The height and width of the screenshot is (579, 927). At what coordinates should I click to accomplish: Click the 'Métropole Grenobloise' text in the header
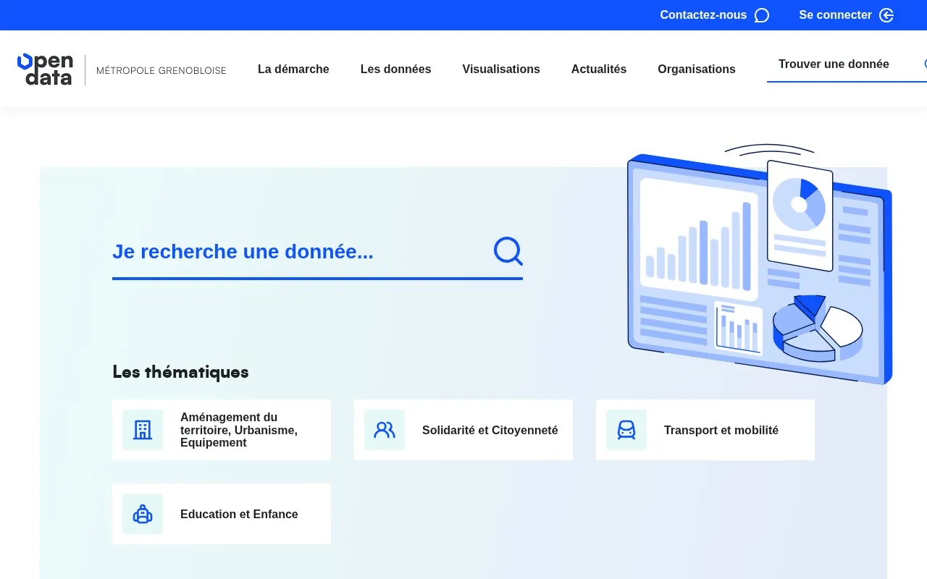tap(162, 70)
